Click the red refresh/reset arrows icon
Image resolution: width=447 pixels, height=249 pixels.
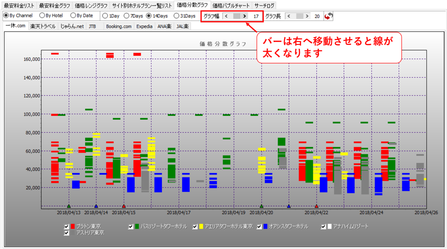(328, 16)
